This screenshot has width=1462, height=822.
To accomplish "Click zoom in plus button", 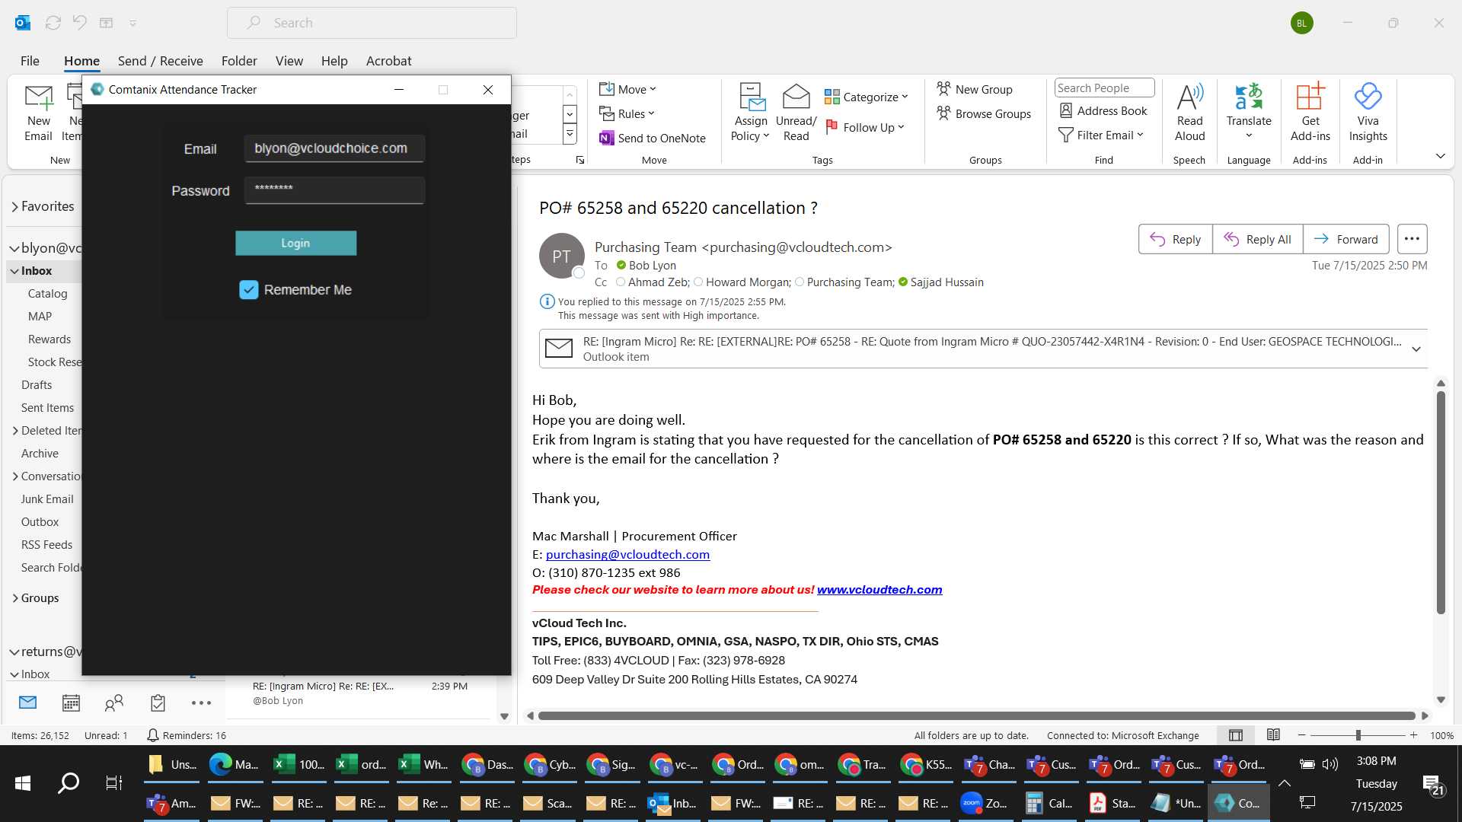I will click(x=1413, y=735).
